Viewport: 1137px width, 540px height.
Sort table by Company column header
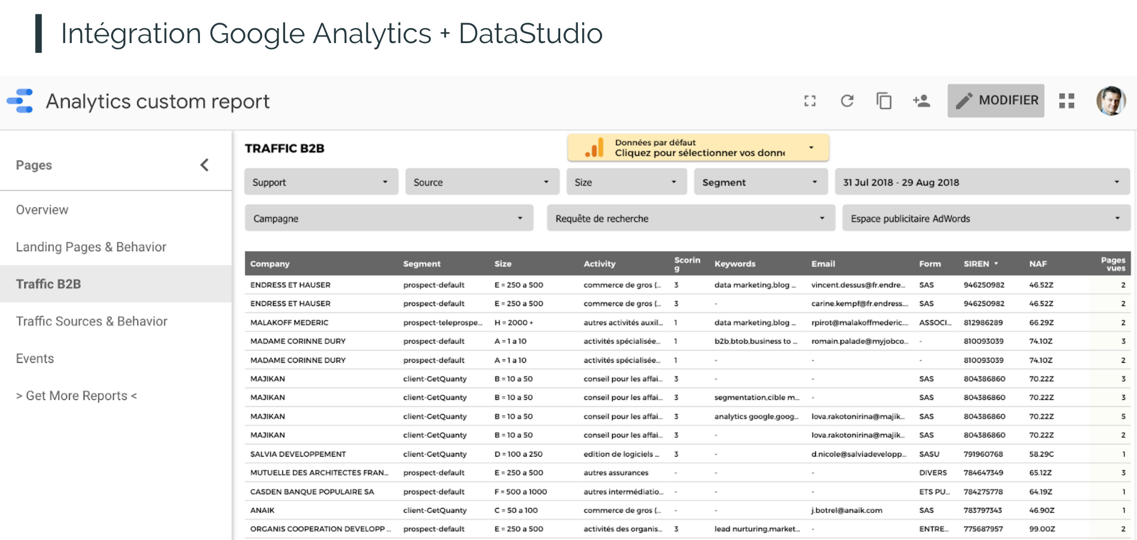coord(270,264)
